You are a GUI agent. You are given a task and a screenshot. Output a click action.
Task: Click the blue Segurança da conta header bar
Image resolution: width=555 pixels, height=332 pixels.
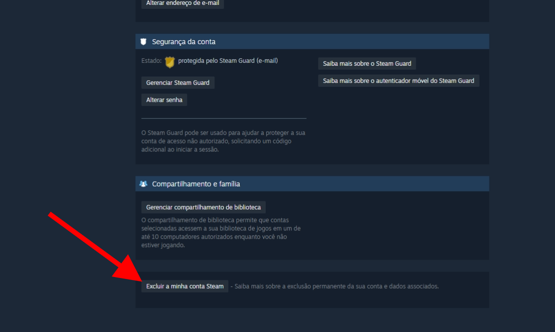(x=312, y=42)
